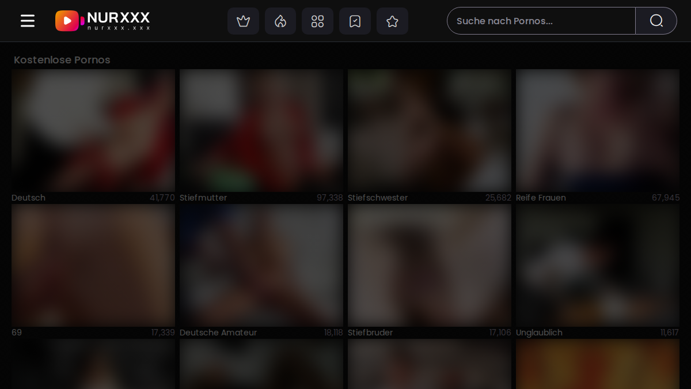Open the thumbnail labeled Reife Frauen

[598, 131]
